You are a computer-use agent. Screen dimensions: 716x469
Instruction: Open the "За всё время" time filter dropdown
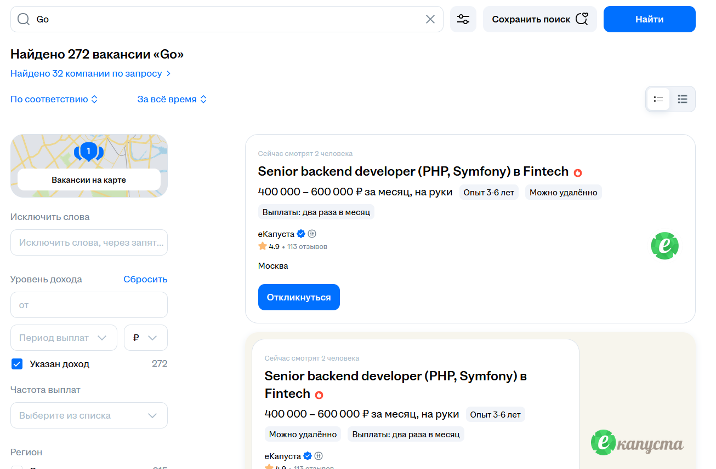pos(172,99)
